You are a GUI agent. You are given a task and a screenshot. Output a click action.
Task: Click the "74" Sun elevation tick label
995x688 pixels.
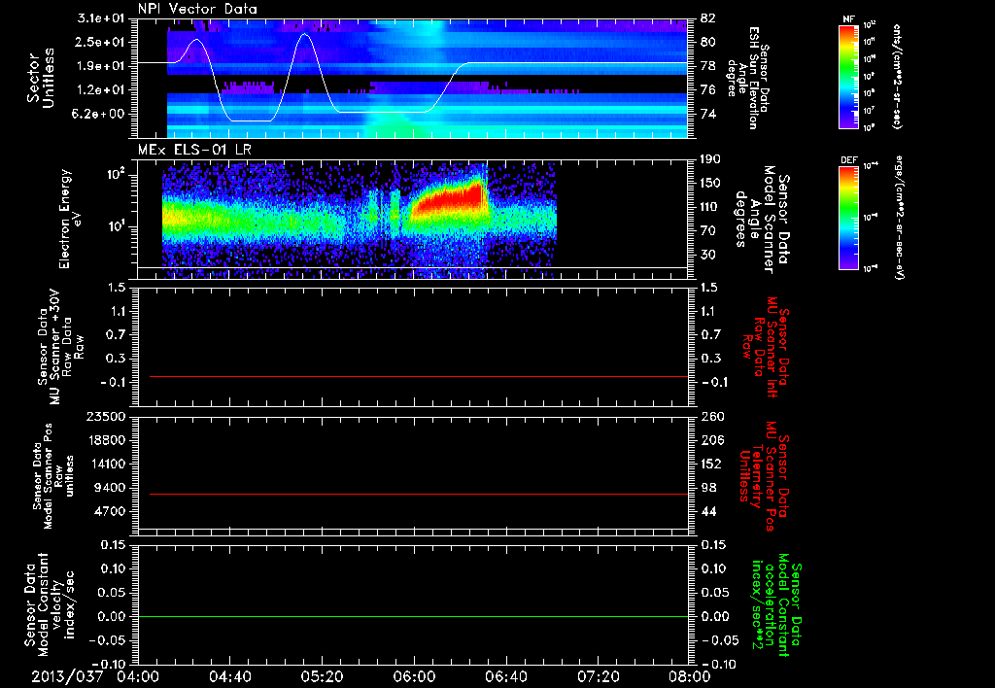[707, 115]
